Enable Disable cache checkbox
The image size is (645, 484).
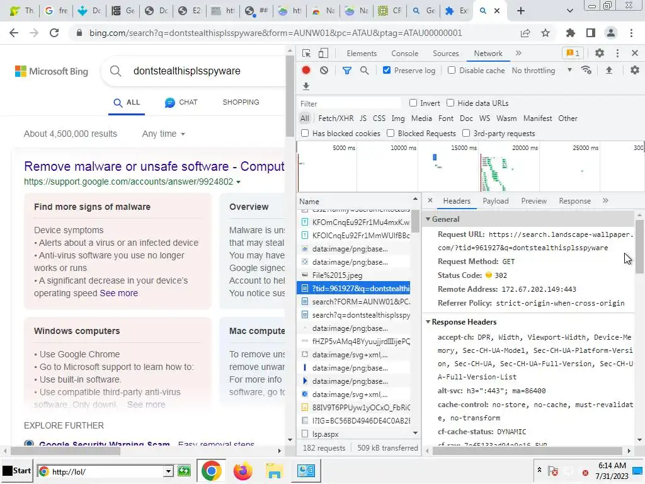click(451, 70)
